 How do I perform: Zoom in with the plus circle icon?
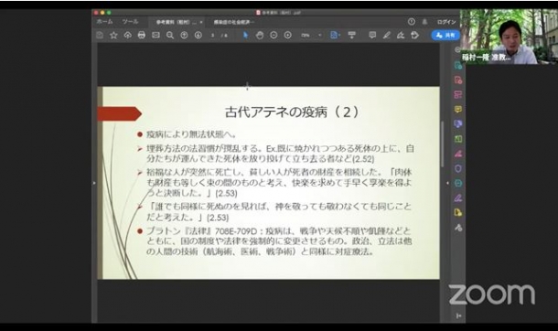point(288,35)
